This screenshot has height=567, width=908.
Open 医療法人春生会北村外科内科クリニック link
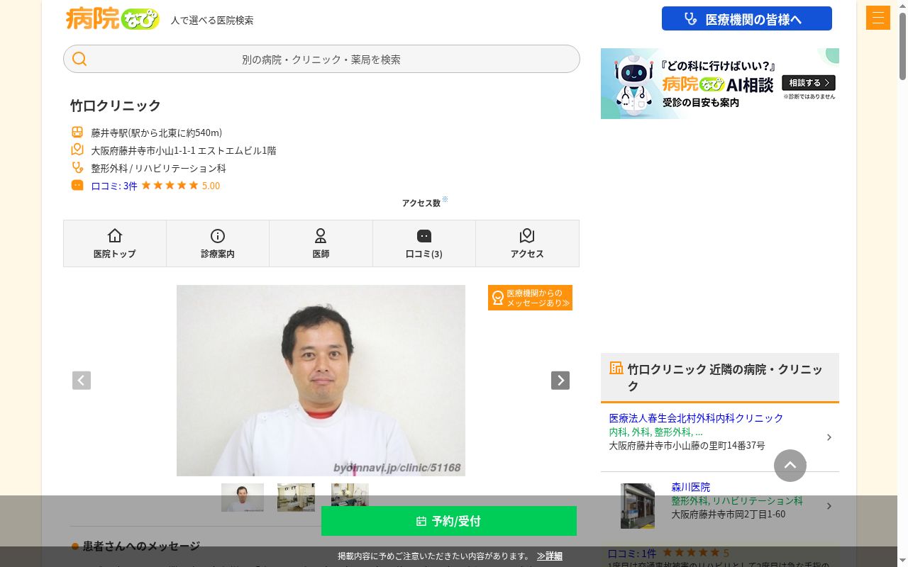pyautogui.click(x=696, y=418)
